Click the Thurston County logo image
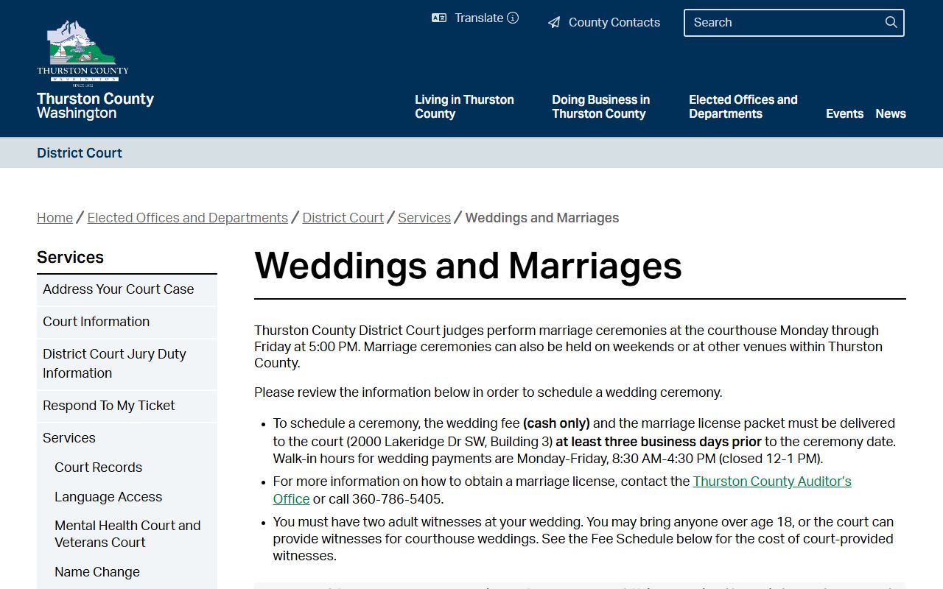This screenshot has width=943, height=589. 83,53
